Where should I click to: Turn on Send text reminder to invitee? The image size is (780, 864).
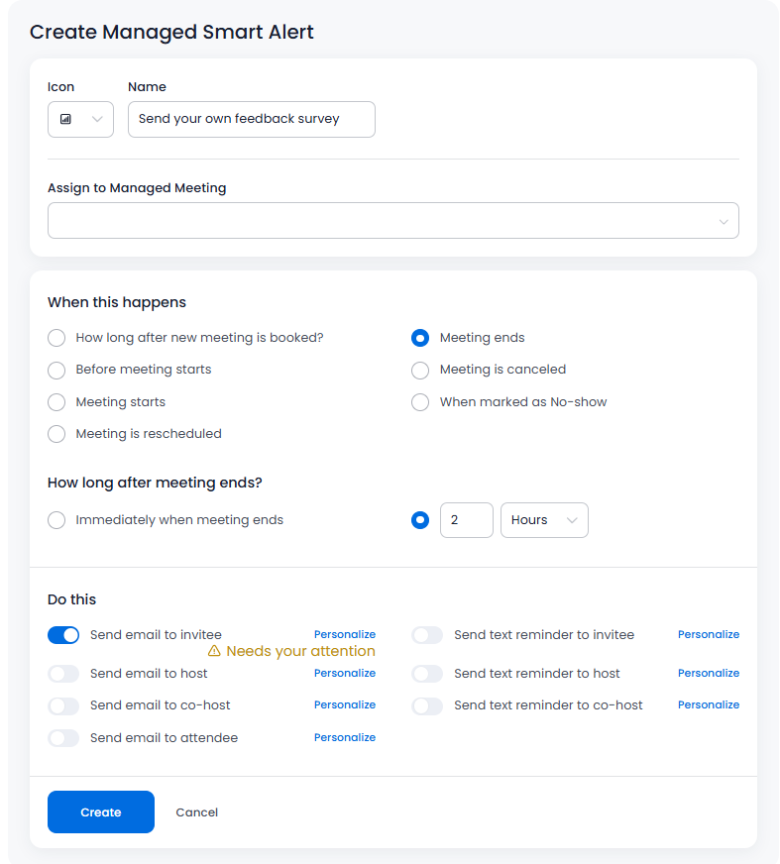(427, 635)
